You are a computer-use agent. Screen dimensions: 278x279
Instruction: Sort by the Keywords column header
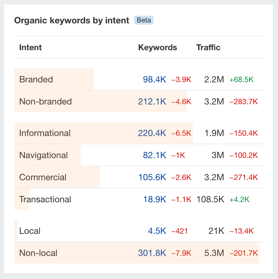click(x=157, y=47)
